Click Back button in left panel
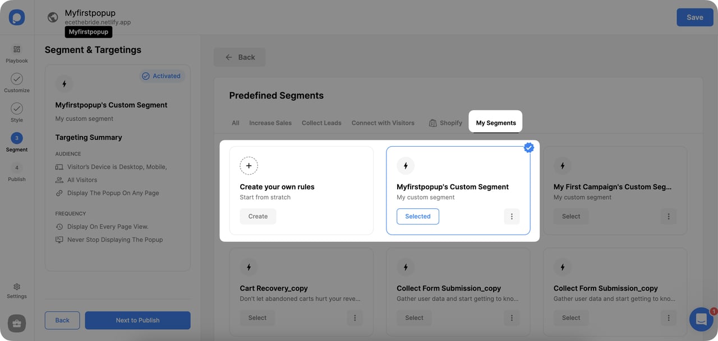The height and width of the screenshot is (341, 718). pos(62,320)
